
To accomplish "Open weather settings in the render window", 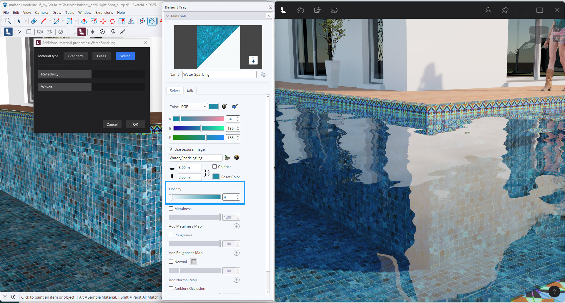I will tap(300, 10).
